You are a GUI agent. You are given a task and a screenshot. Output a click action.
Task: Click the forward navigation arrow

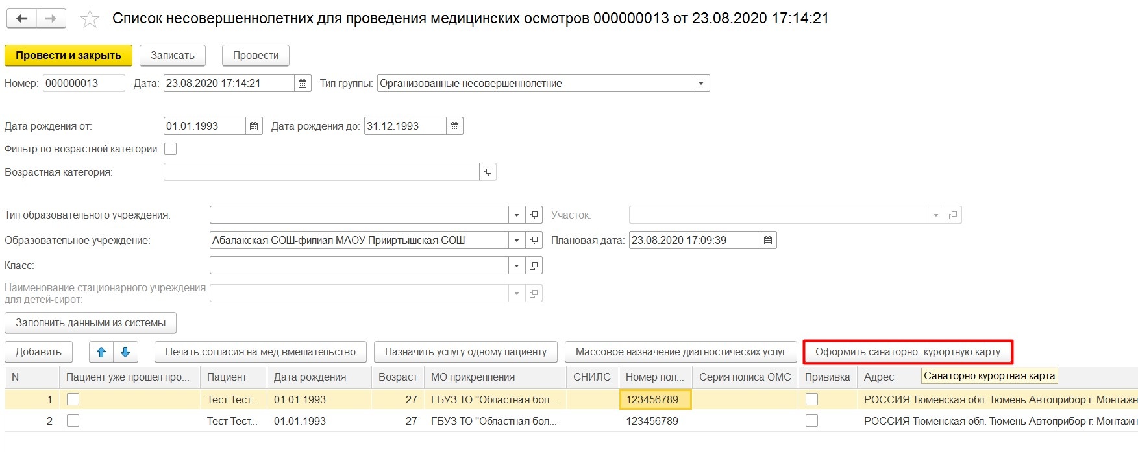coord(51,19)
